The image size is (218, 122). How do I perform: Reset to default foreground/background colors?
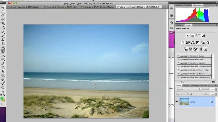[1, 95]
